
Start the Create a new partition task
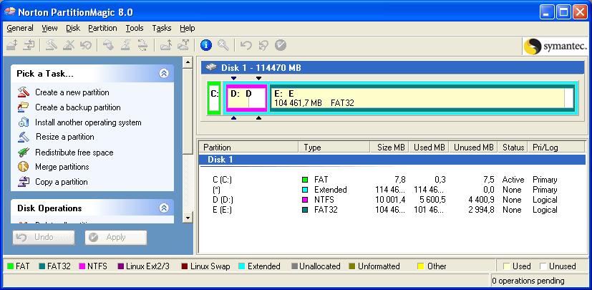[72, 92]
